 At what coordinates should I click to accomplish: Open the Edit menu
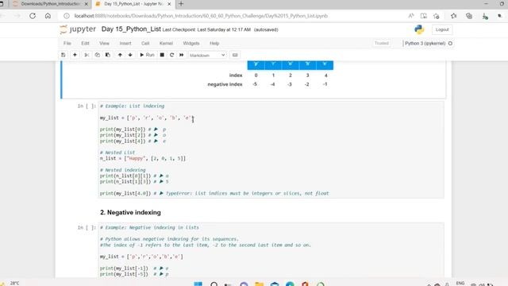[85, 44]
